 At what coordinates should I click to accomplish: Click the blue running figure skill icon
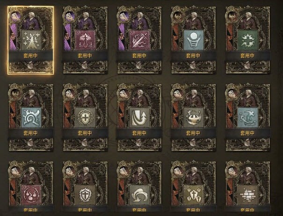[247, 117]
